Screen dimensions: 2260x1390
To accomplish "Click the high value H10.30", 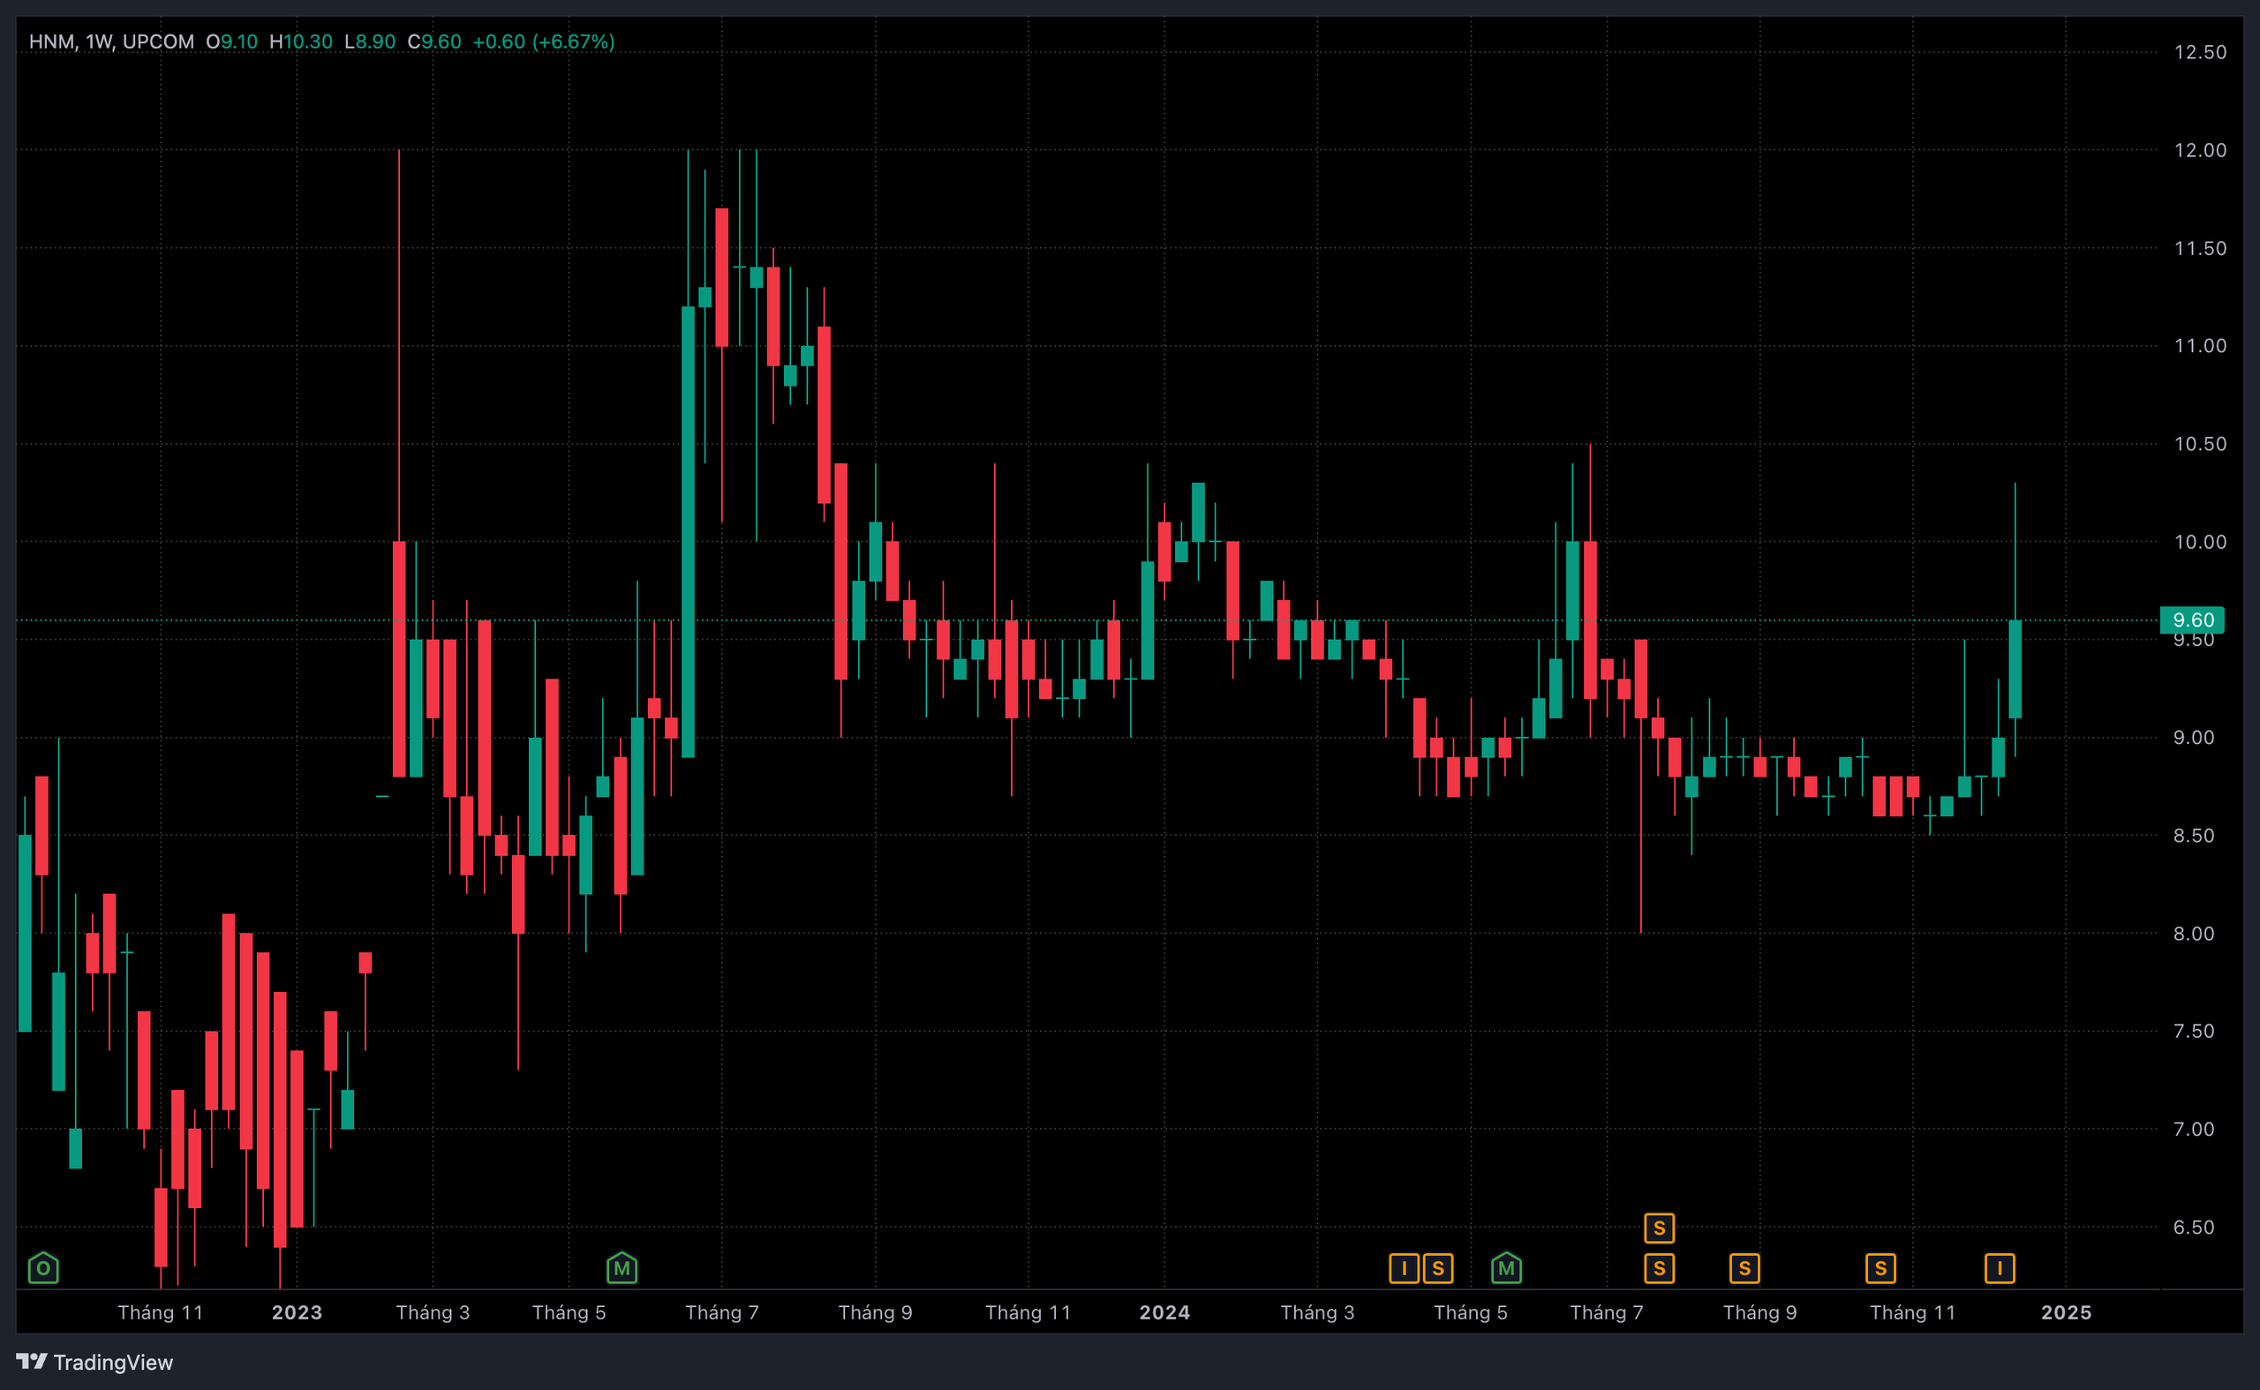I will pyautogui.click(x=301, y=41).
